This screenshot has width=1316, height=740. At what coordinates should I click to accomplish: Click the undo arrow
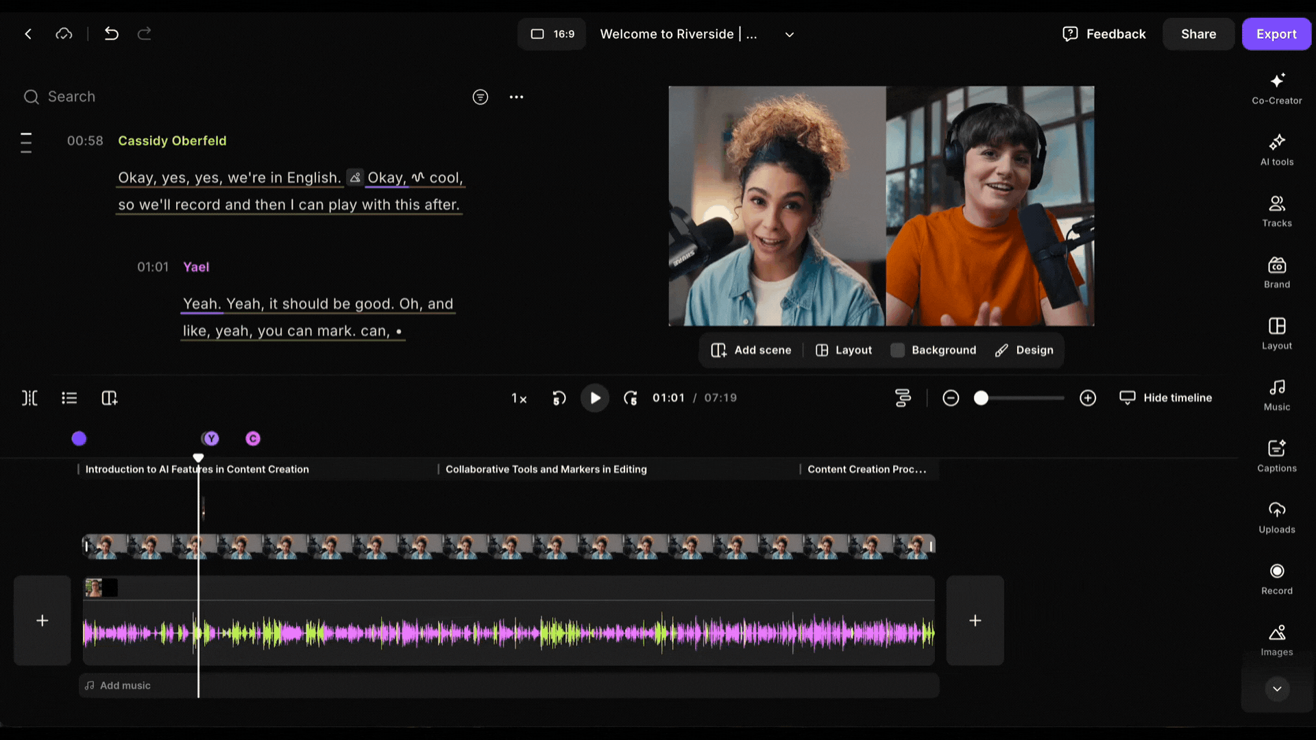111,34
